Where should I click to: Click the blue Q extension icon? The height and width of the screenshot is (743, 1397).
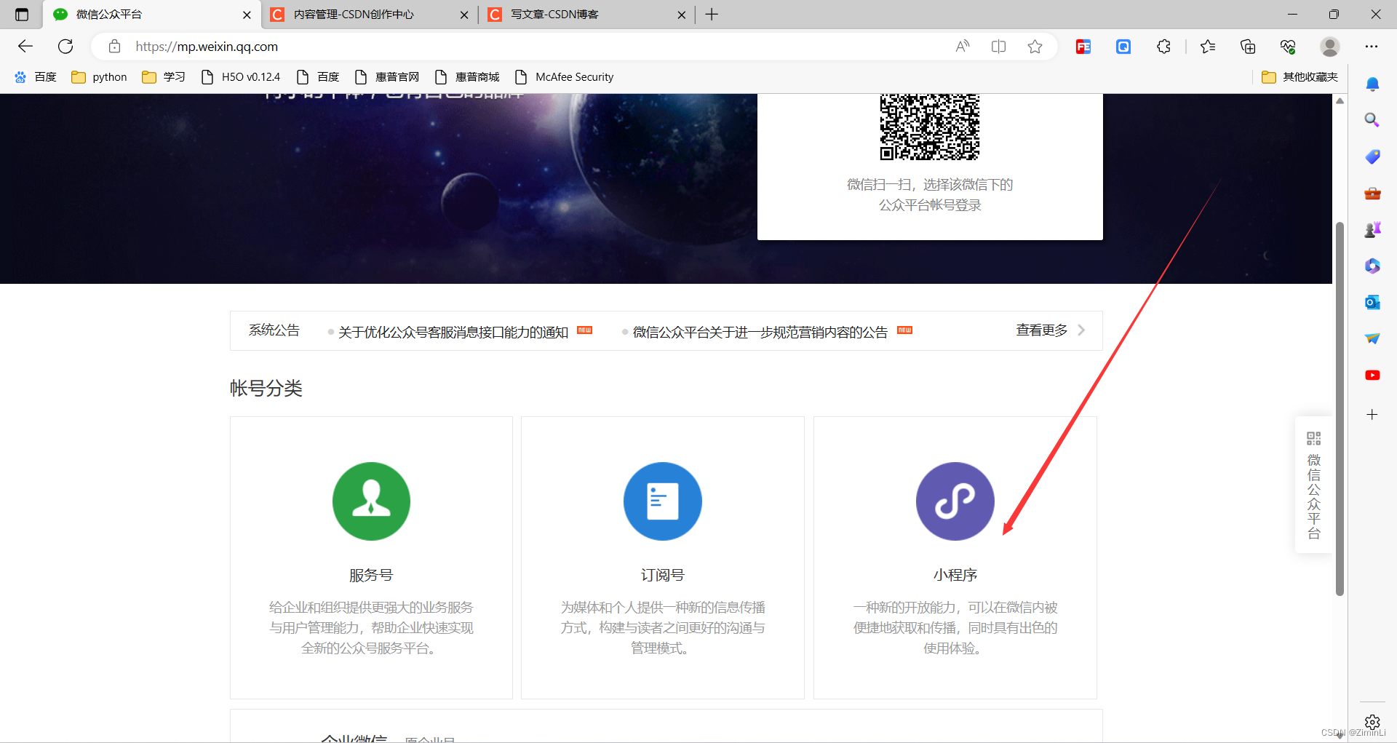pyautogui.click(x=1123, y=47)
